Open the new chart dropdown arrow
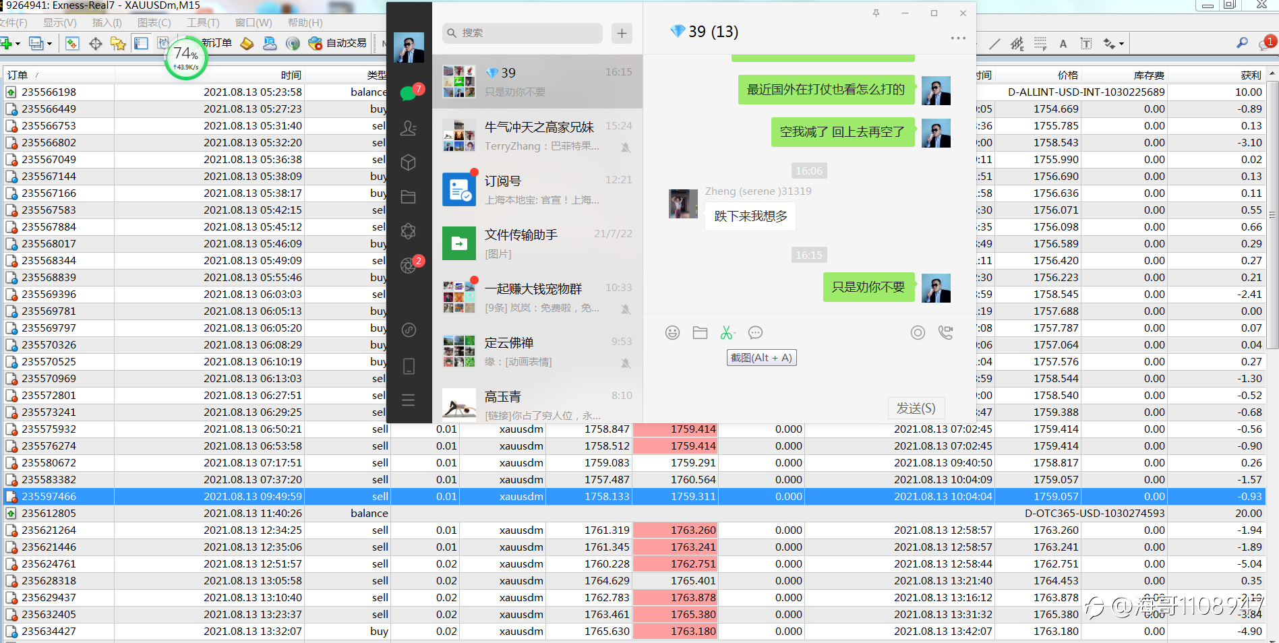 [18, 44]
